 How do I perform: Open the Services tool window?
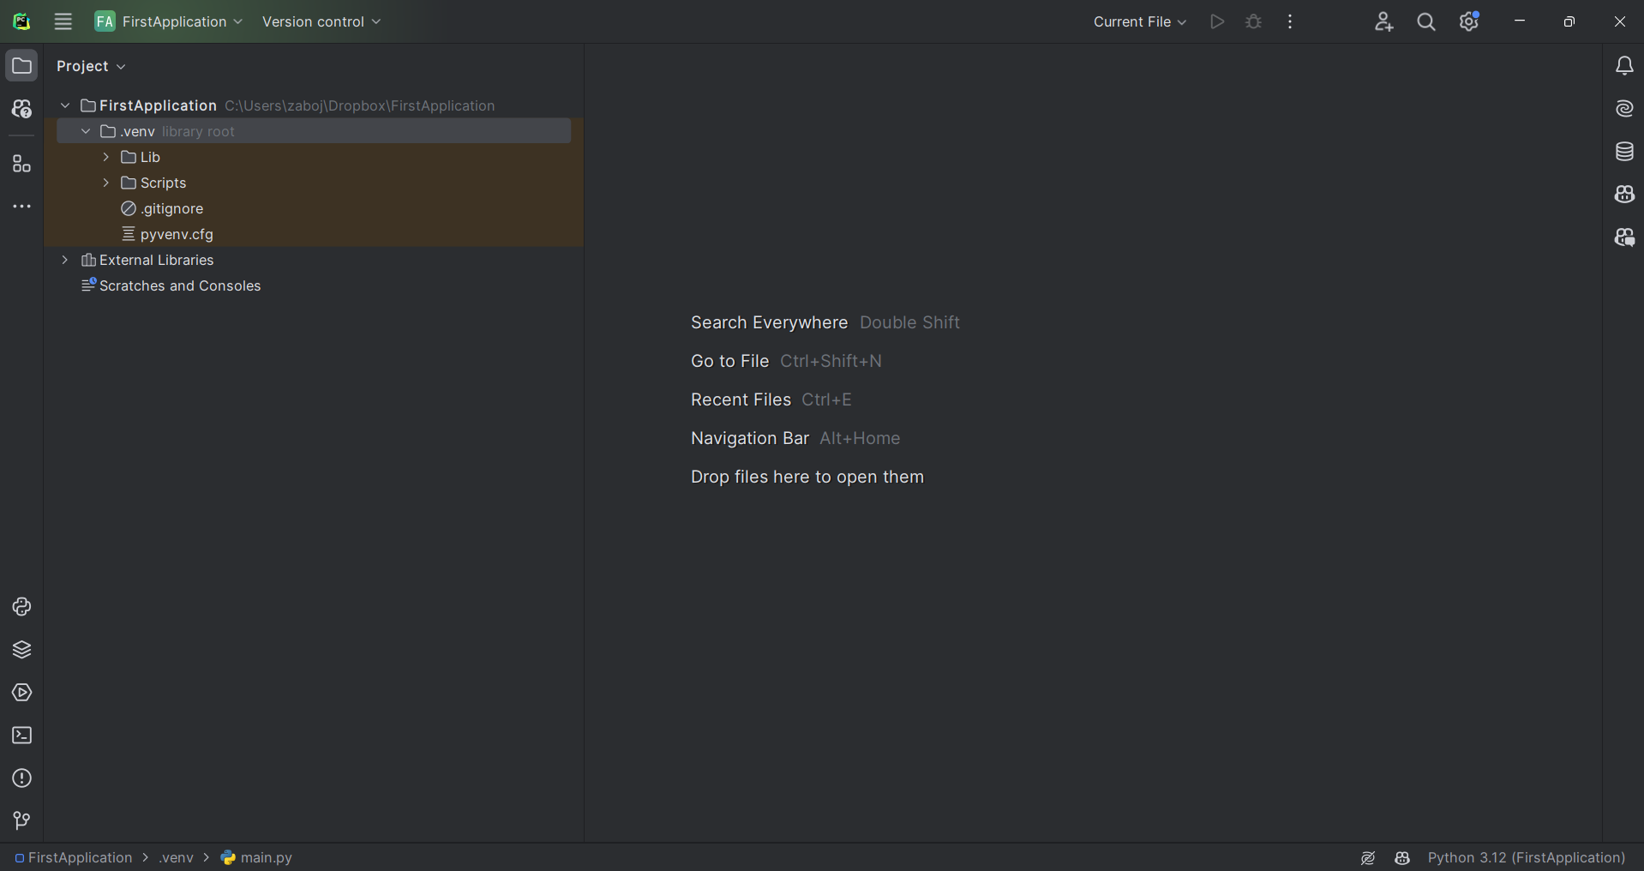click(x=21, y=693)
